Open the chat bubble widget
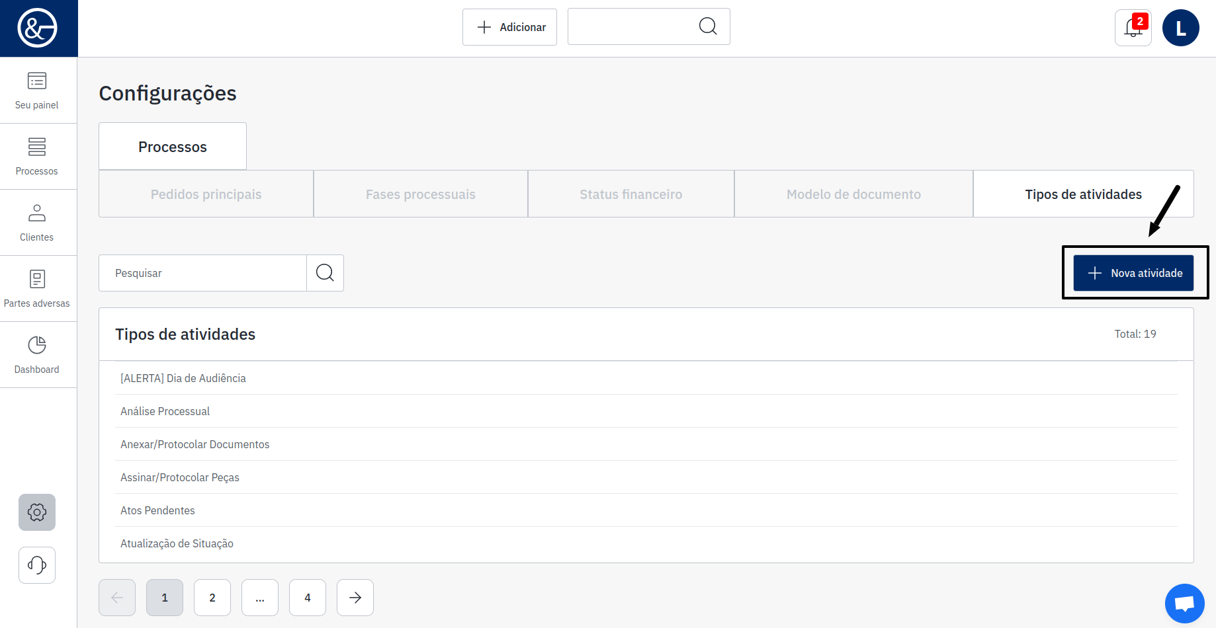This screenshot has width=1216, height=628. [x=1184, y=603]
